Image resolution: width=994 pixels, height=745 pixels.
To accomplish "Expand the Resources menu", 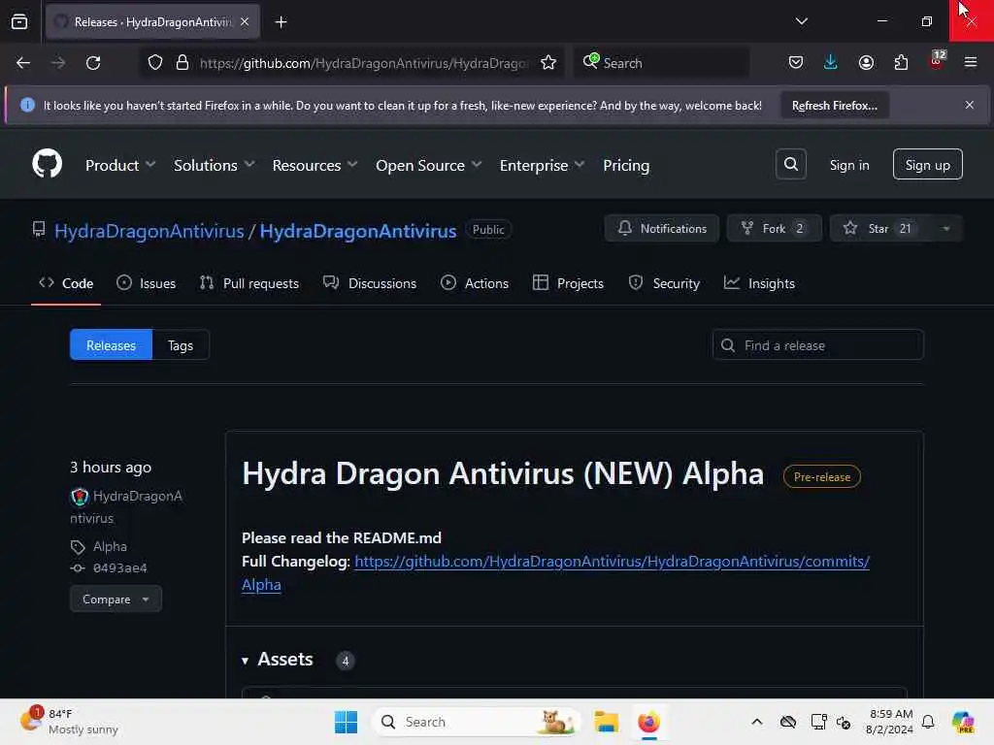I will [315, 165].
